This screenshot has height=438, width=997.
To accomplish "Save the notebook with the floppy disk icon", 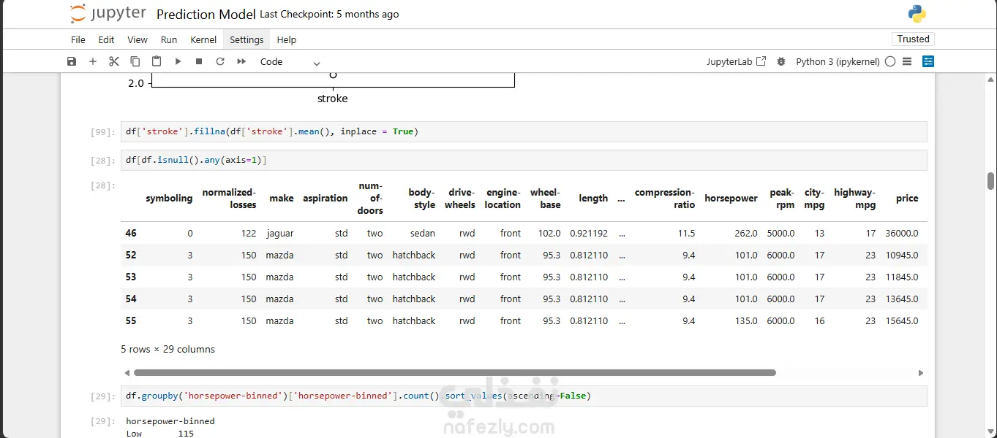I will tap(72, 61).
